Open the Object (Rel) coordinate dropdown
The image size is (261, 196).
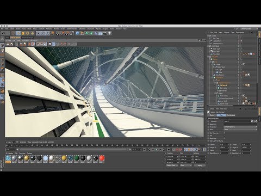(x=172, y=166)
